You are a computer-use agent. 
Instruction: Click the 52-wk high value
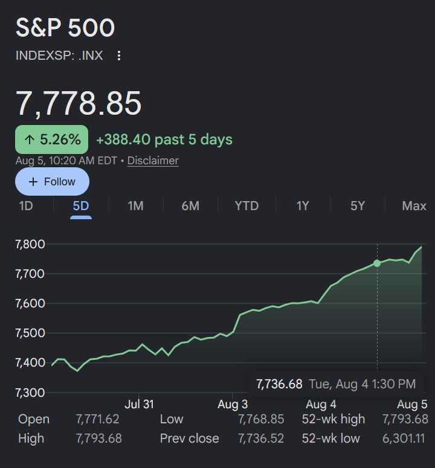[x=405, y=419]
